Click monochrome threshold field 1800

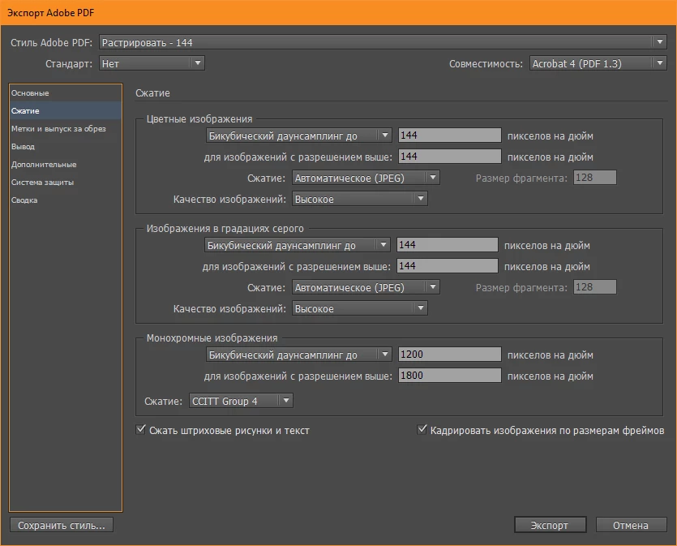[x=449, y=376]
